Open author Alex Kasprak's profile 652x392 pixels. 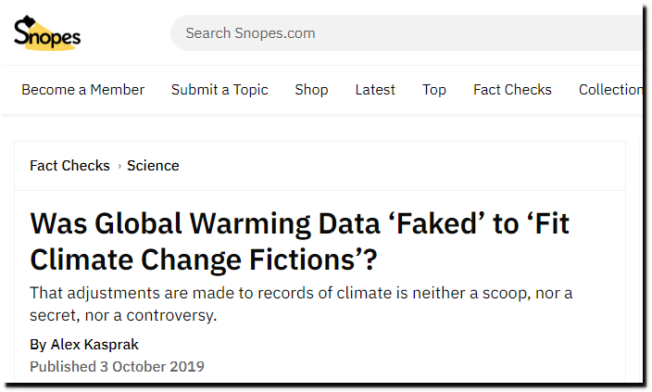click(x=94, y=345)
